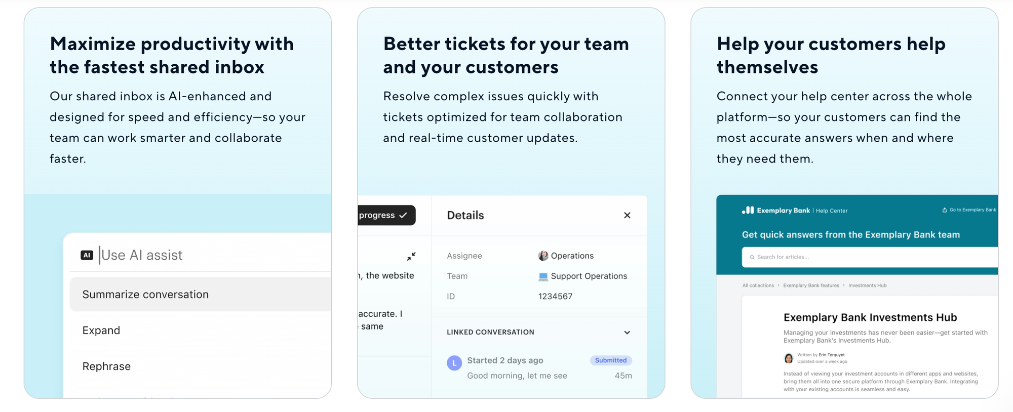Open the chevron after 'All collections'

coord(778,285)
